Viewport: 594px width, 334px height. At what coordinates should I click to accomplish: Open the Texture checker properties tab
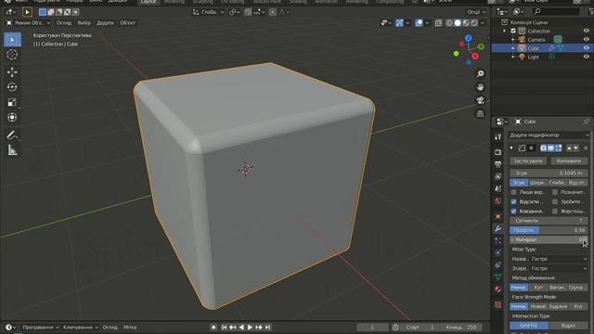pyautogui.click(x=497, y=304)
